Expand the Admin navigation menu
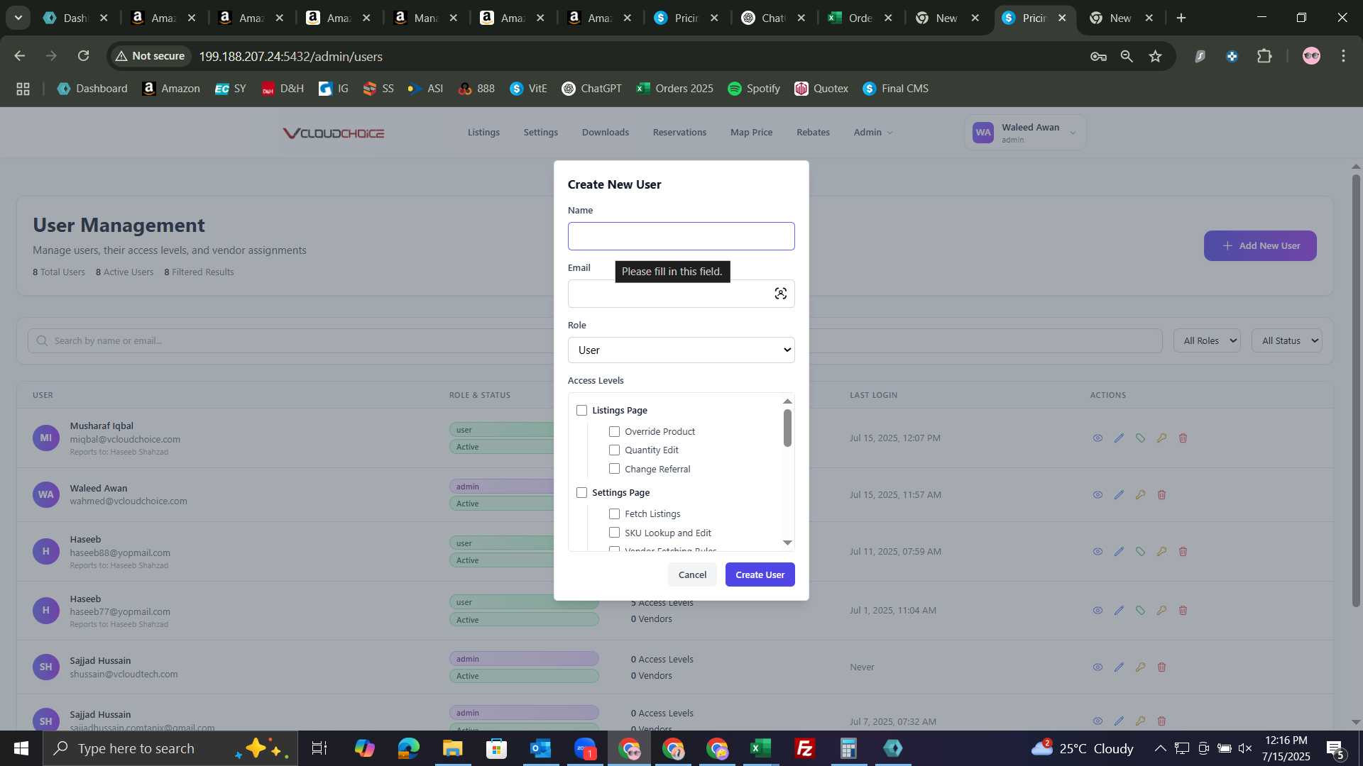 click(872, 133)
